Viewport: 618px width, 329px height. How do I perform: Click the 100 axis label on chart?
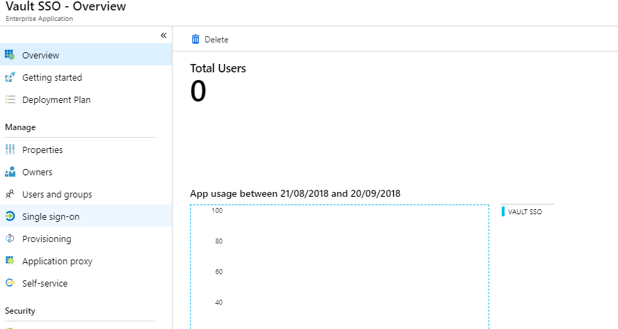[217, 210]
